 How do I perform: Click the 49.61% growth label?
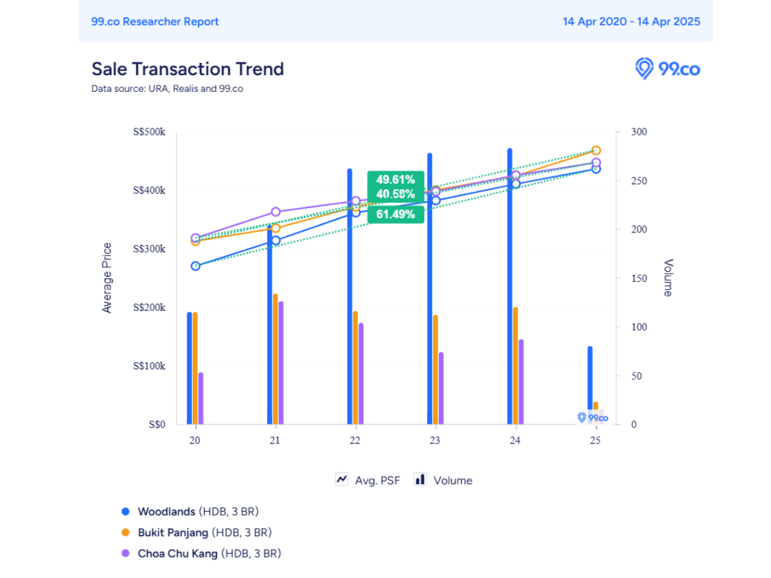pyautogui.click(x=396, y=179)
